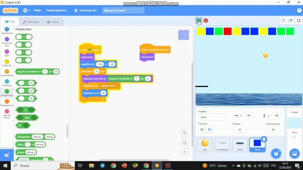Zoom in the code workspace

coord(184,133)
